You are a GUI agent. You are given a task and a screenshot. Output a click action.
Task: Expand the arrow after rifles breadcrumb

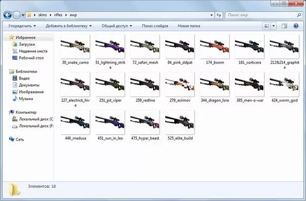[66, 15]
